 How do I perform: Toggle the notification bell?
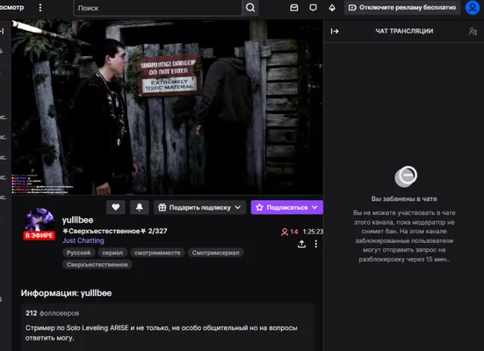tap(140, 207)
